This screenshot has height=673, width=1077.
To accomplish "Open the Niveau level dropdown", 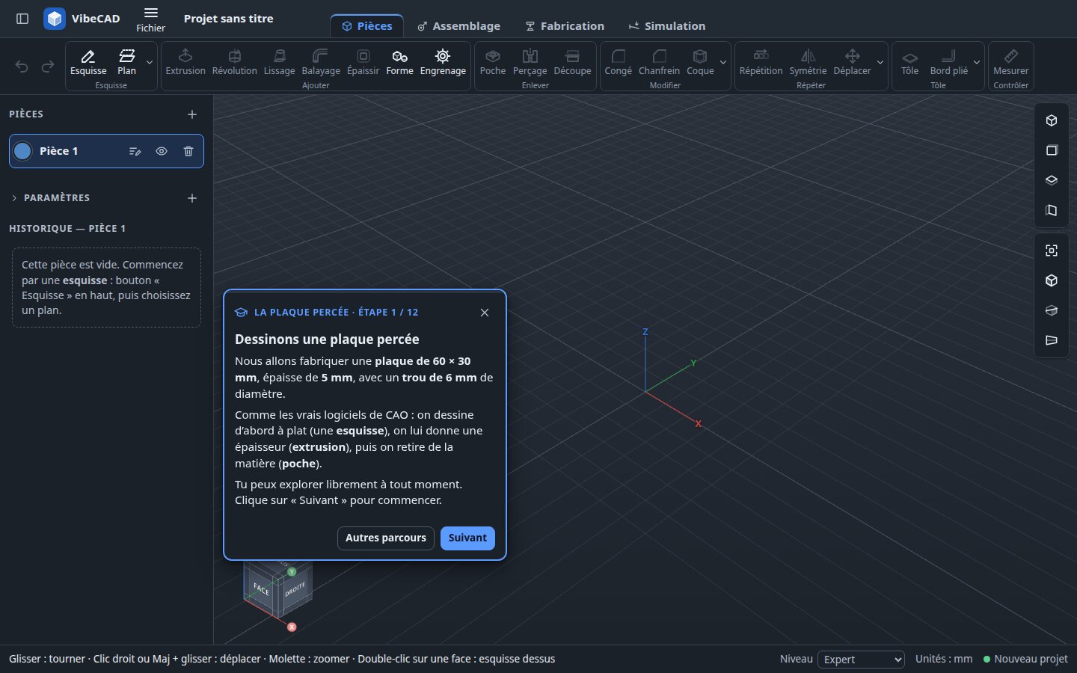I will tap(862, 660).
